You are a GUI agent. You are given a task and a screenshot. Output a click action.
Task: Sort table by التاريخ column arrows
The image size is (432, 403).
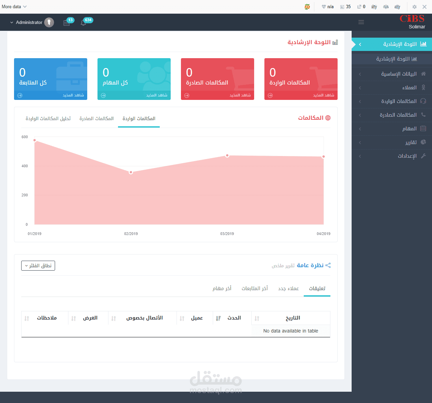click(x=257, y=318)
